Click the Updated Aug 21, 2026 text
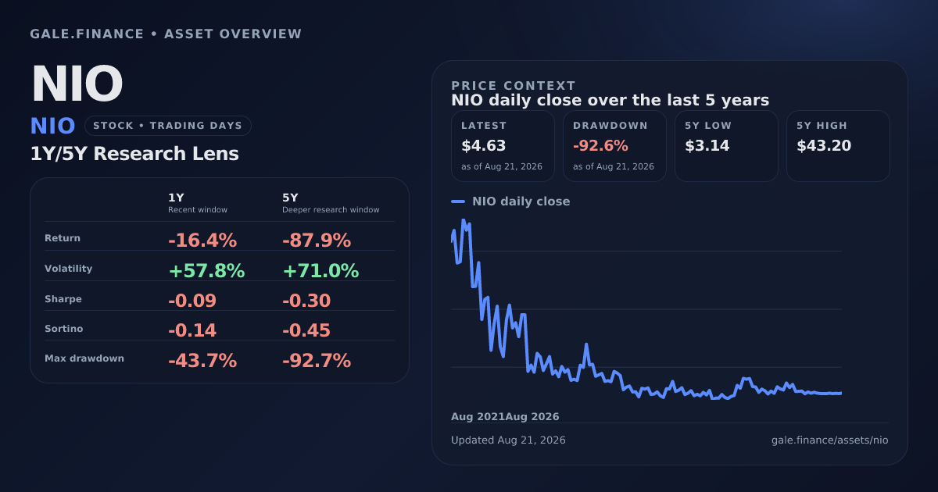Image resolution: width=938 pixels, height=492 pixels. (508, 440)
